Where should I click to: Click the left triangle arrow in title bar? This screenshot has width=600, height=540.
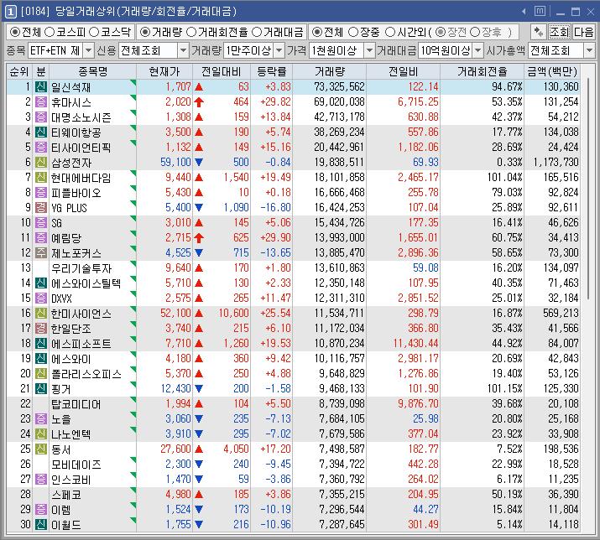(524, 12)
